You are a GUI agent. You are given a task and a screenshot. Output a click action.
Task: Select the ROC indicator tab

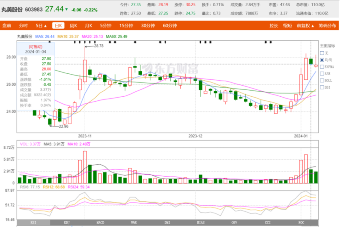[x=301, y=223]
